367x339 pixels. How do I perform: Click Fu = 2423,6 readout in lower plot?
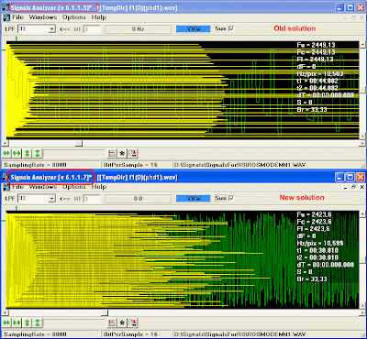(x=314, y=214)
